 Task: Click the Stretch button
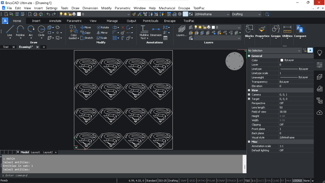(86, 38)
